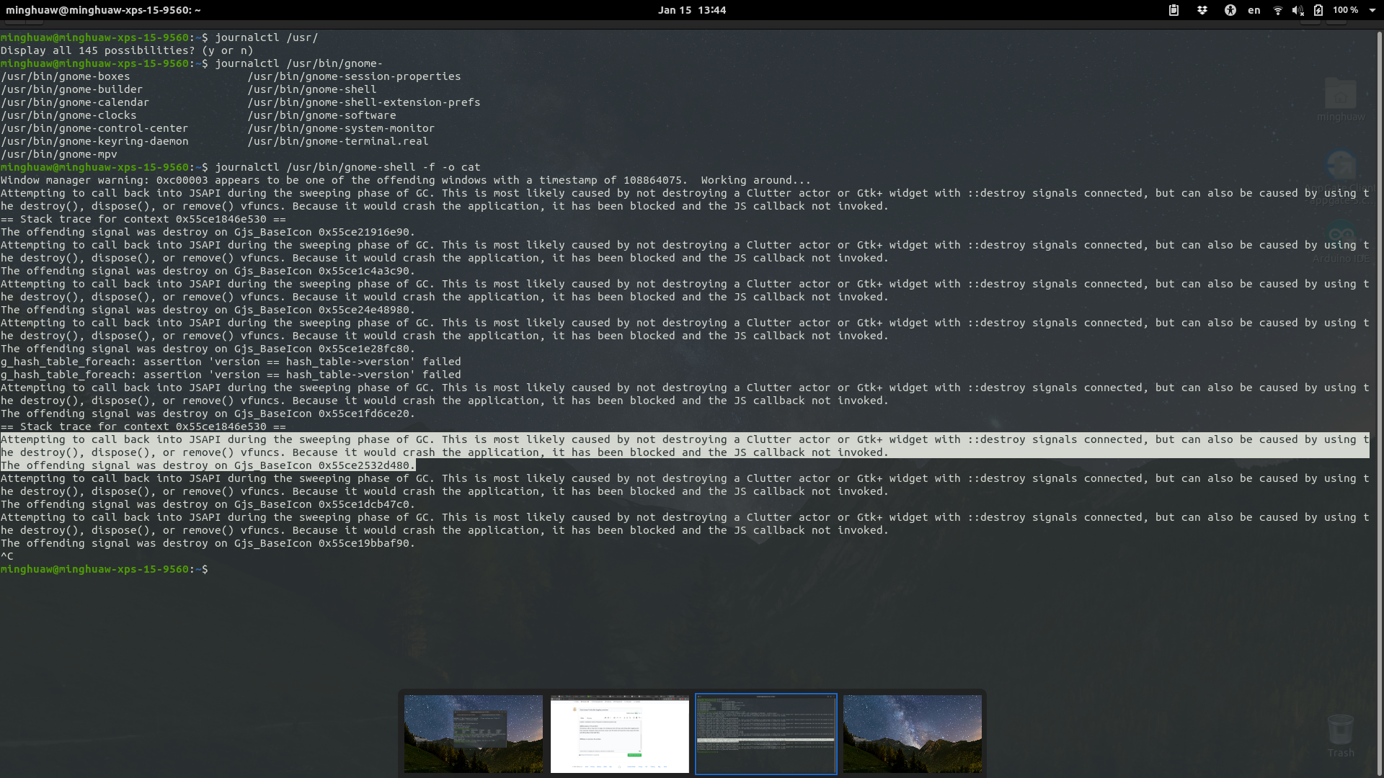Viewport: 1384px width, 778px height.
Task: Click the battery icon in the top bar
Action: (1319, 10)
